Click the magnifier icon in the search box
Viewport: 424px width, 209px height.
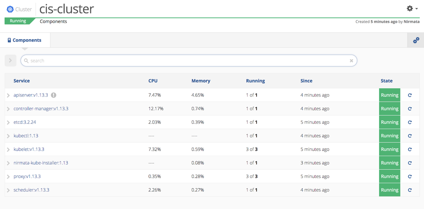(x=26, y=61)
